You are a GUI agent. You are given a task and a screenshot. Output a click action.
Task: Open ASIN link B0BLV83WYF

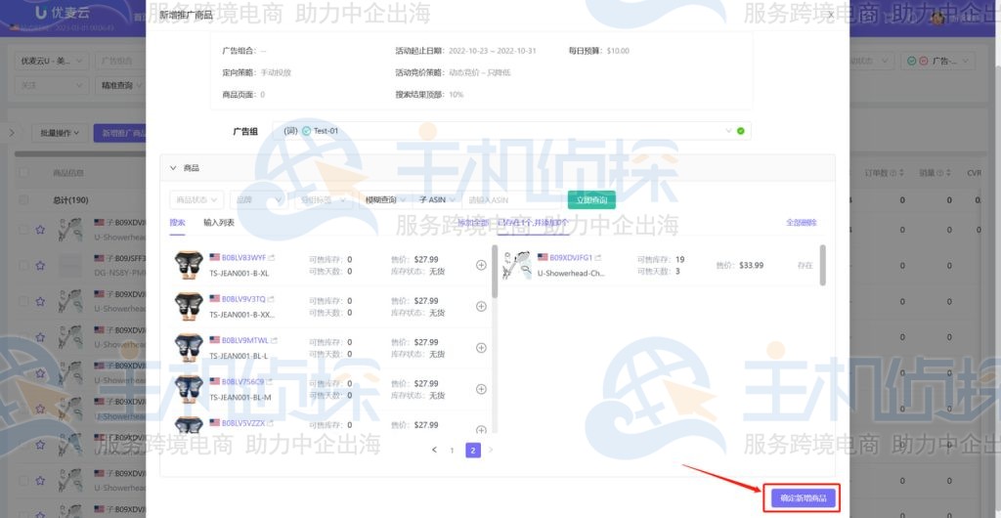243,258
